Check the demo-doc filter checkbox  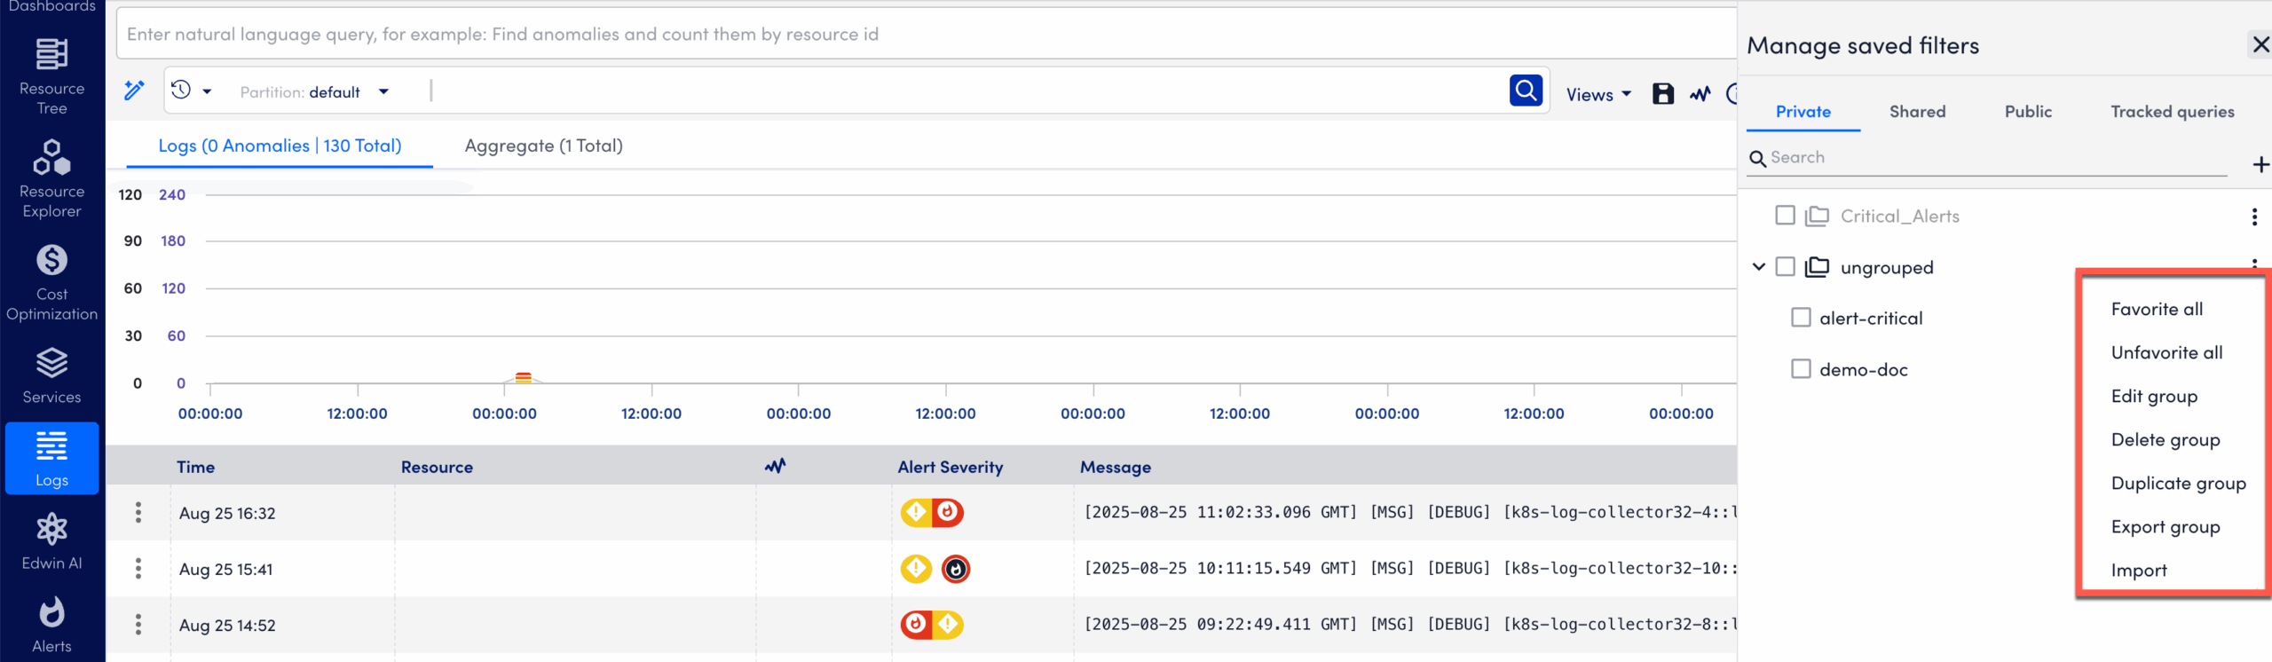click(1801, 369)
